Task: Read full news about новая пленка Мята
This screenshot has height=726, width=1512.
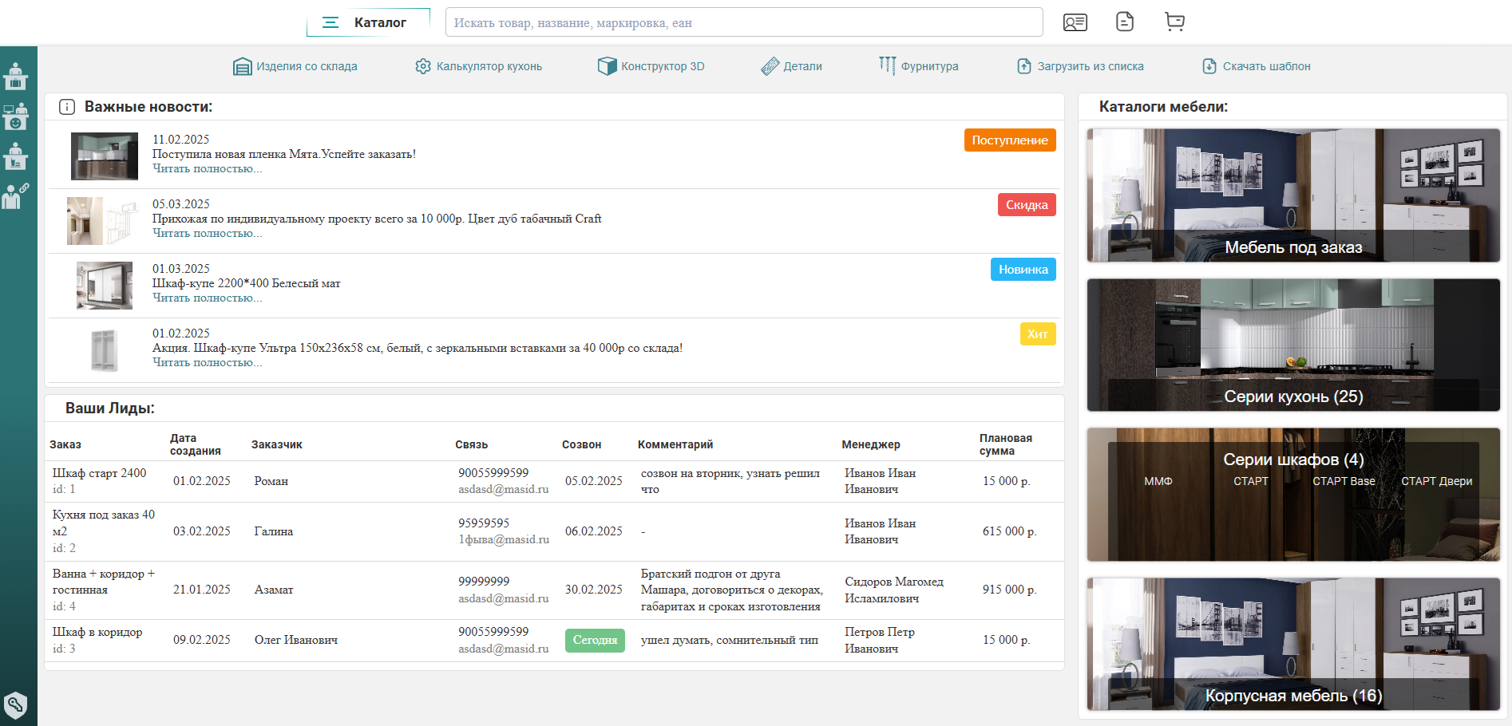Action: (207, 169)
